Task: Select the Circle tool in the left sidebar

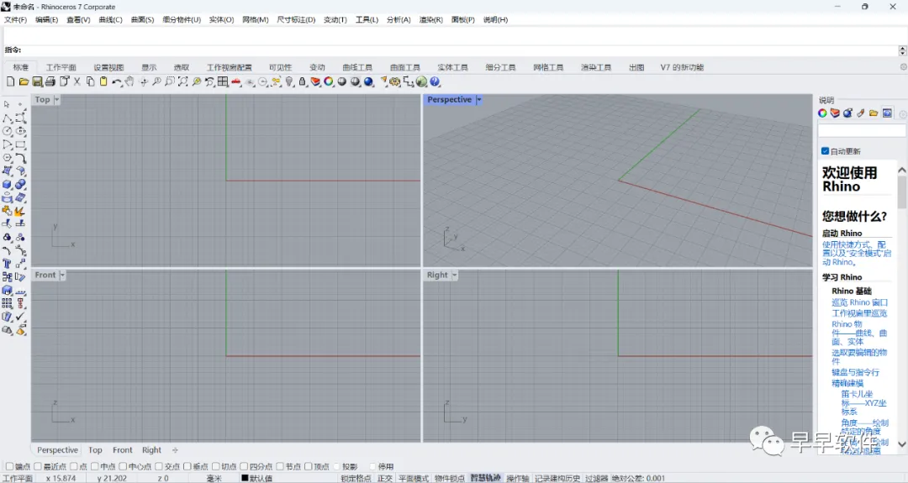Action: tap(7, 131)
